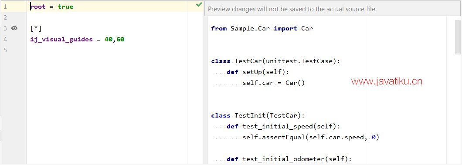Click line number 1 in the gutter

5,7
